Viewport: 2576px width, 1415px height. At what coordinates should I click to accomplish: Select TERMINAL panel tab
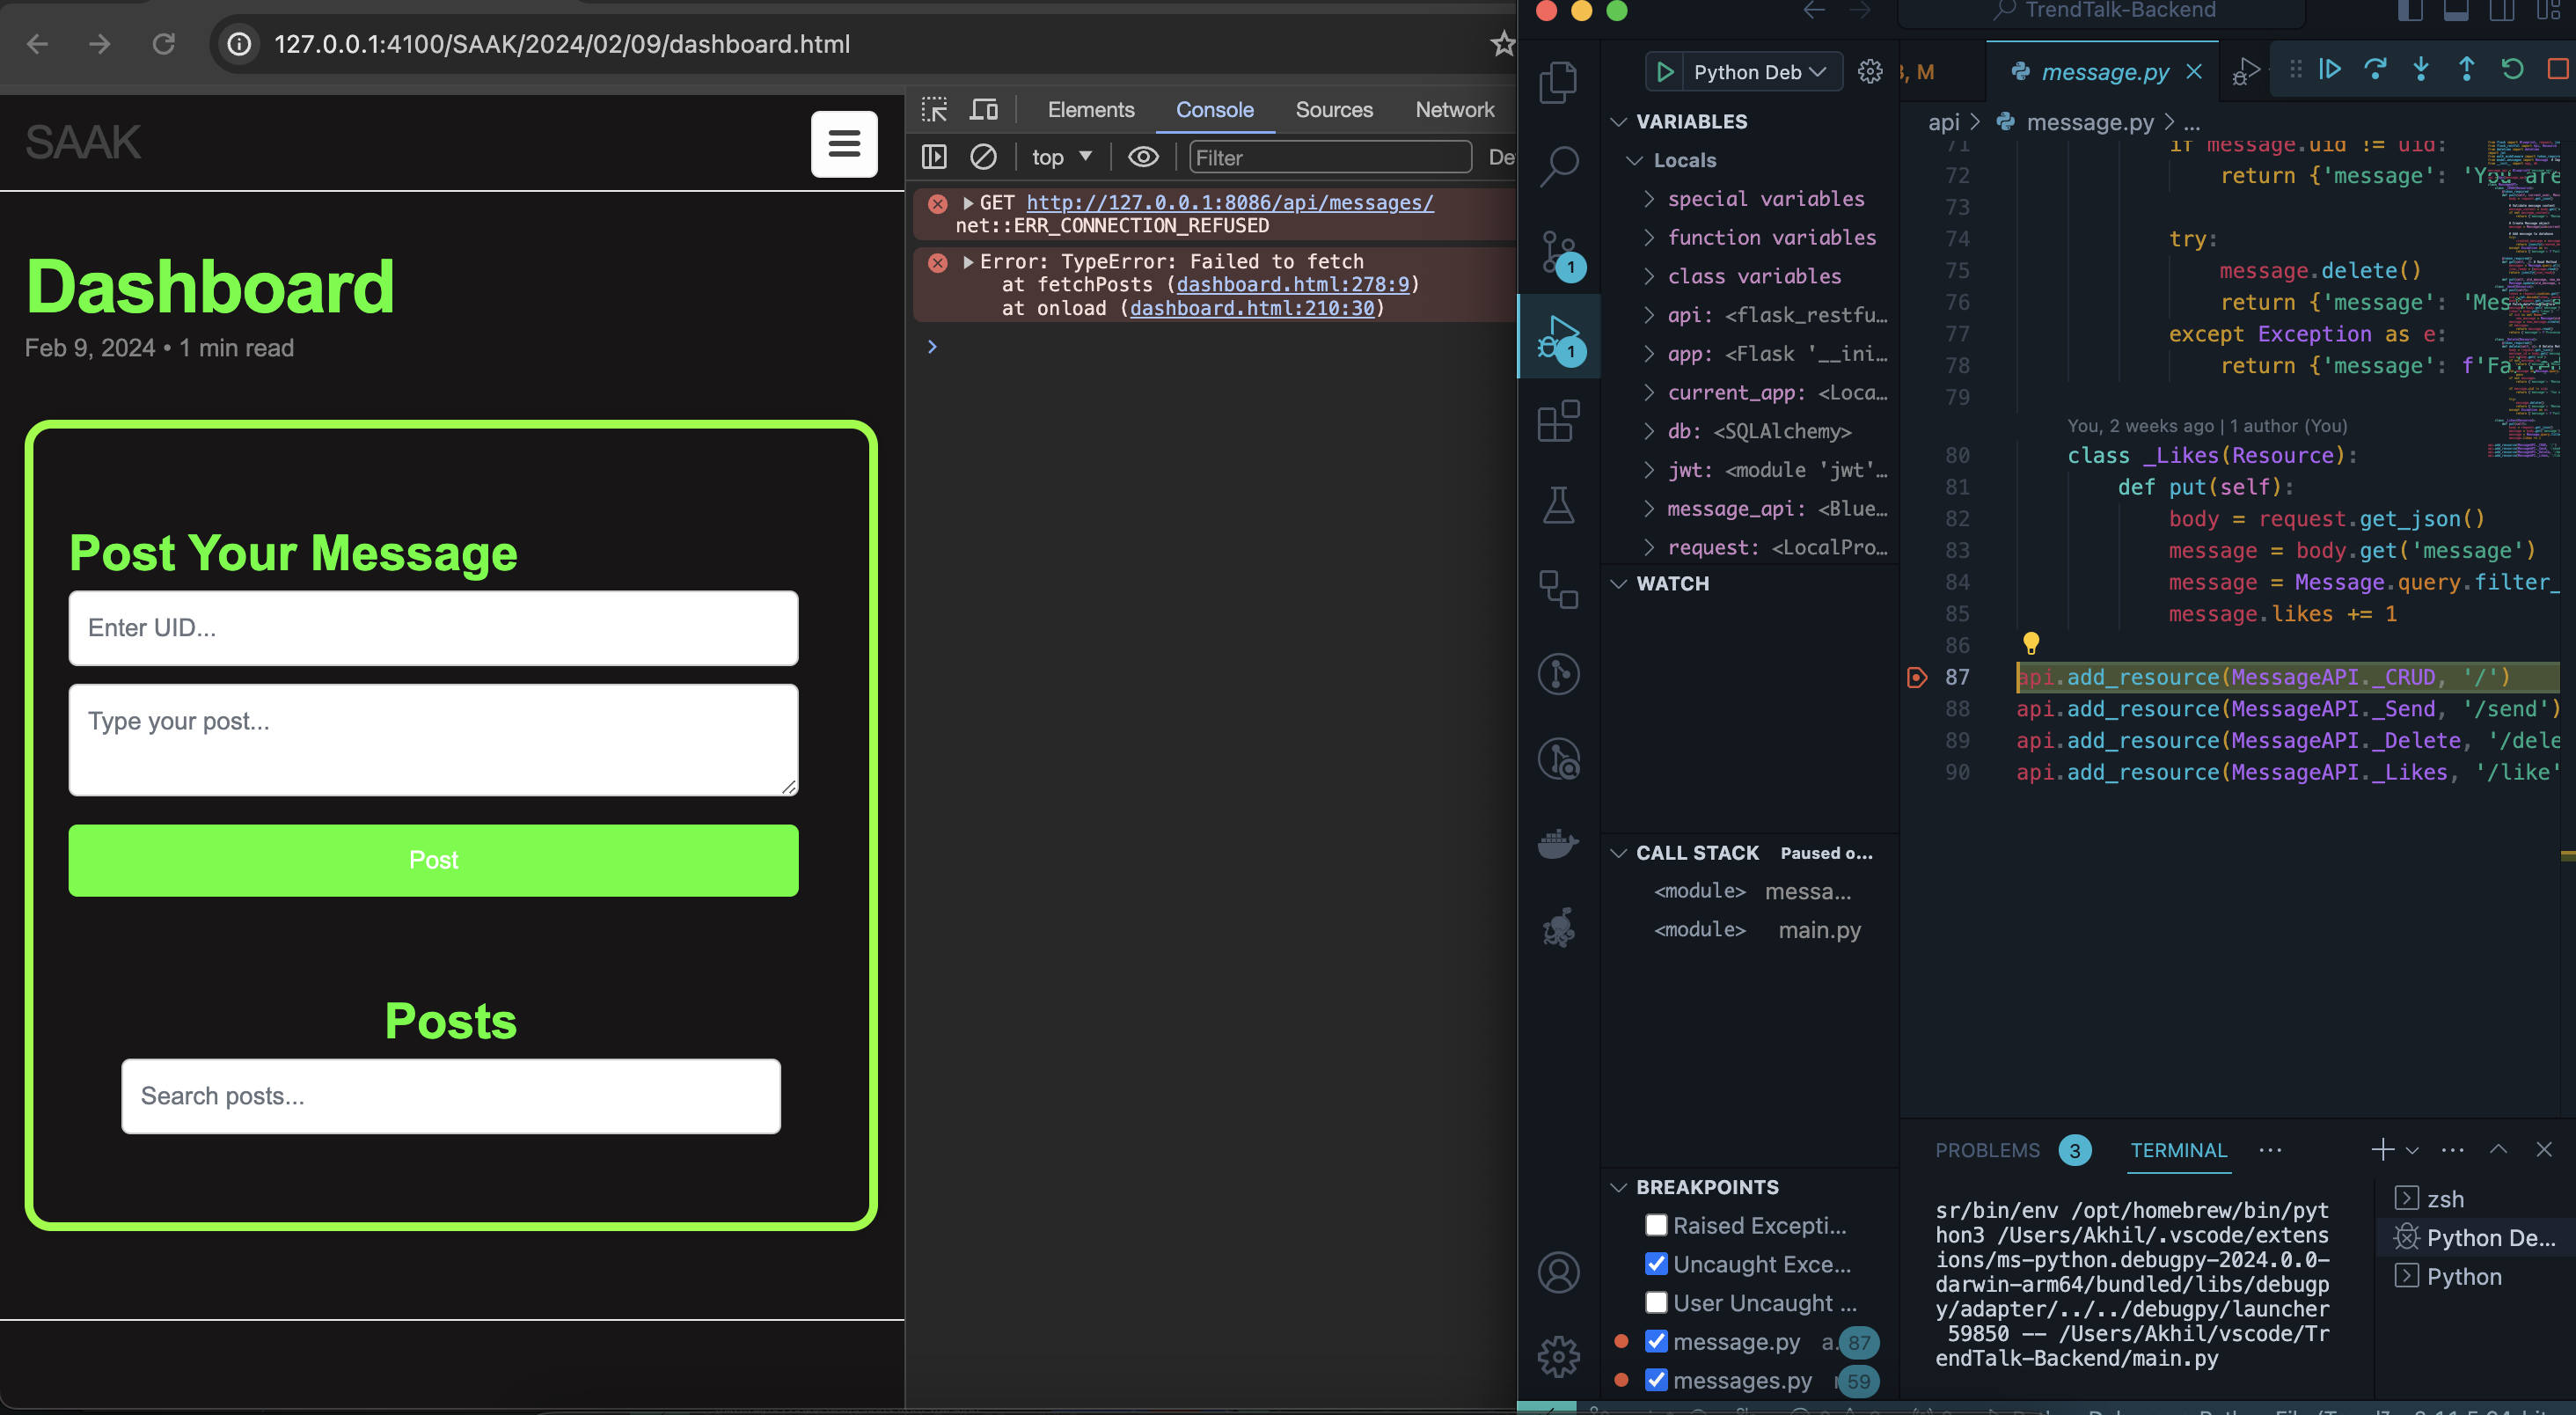2178,1150
